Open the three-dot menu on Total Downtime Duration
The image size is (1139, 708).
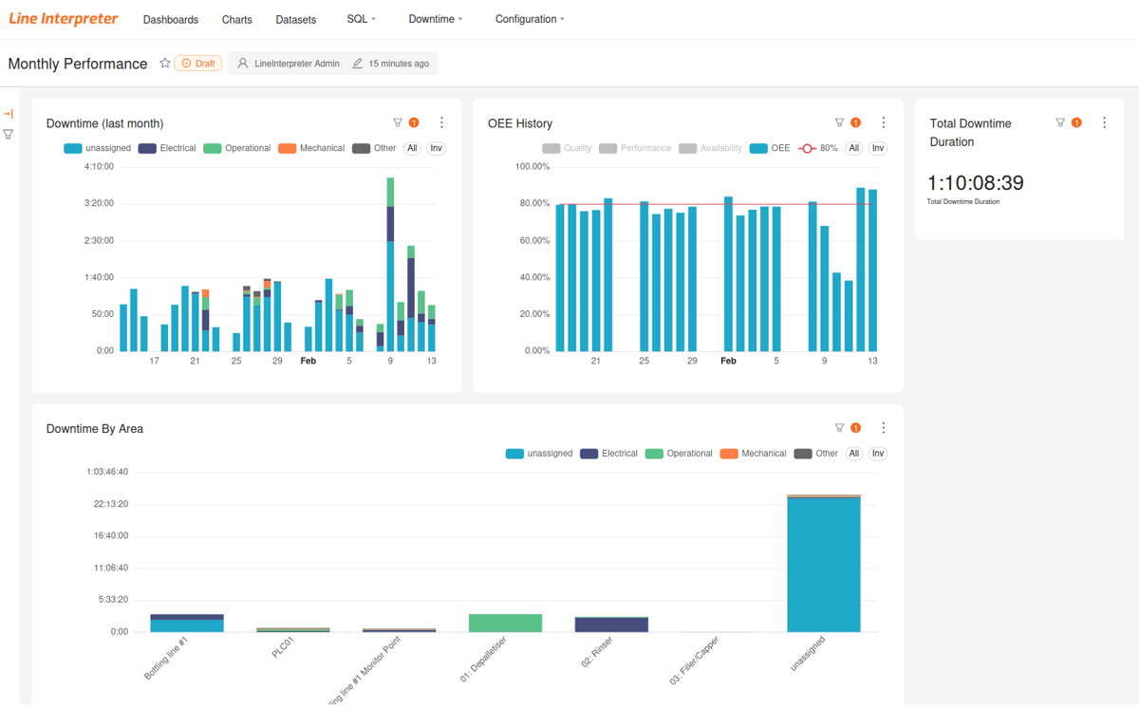[x=1104, y=122]
